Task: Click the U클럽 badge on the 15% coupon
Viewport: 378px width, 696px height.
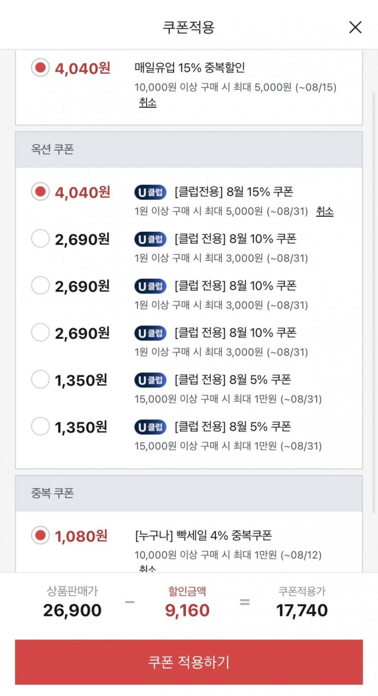Action: click(x=150, y=192)
